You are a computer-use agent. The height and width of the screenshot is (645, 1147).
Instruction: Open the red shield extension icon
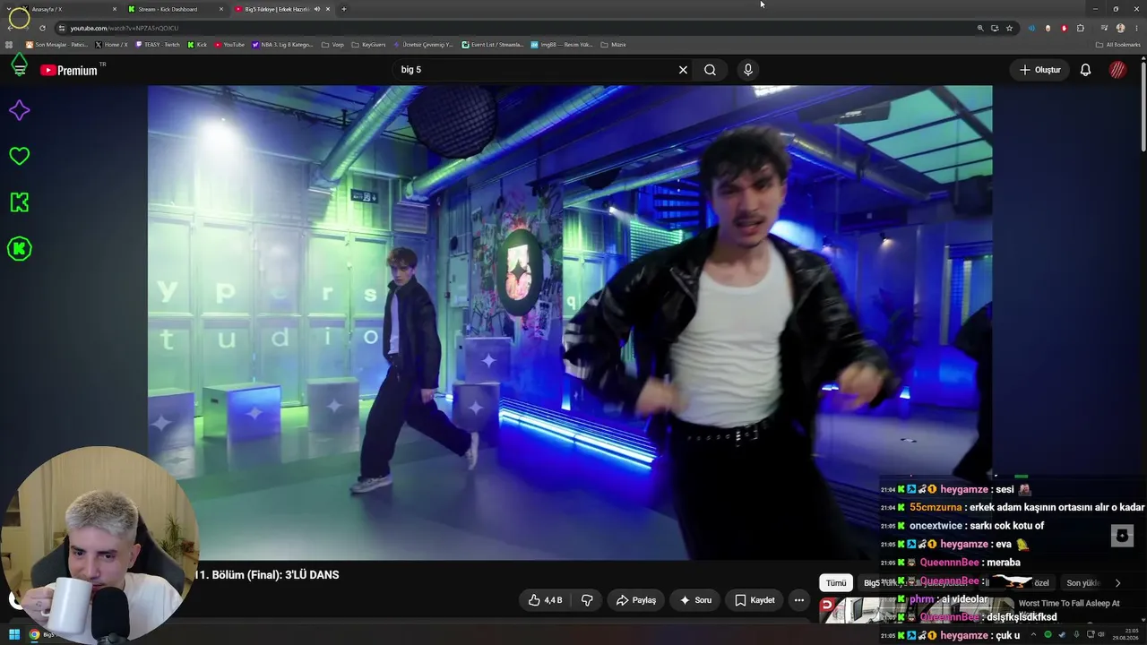click(1064, 28)
